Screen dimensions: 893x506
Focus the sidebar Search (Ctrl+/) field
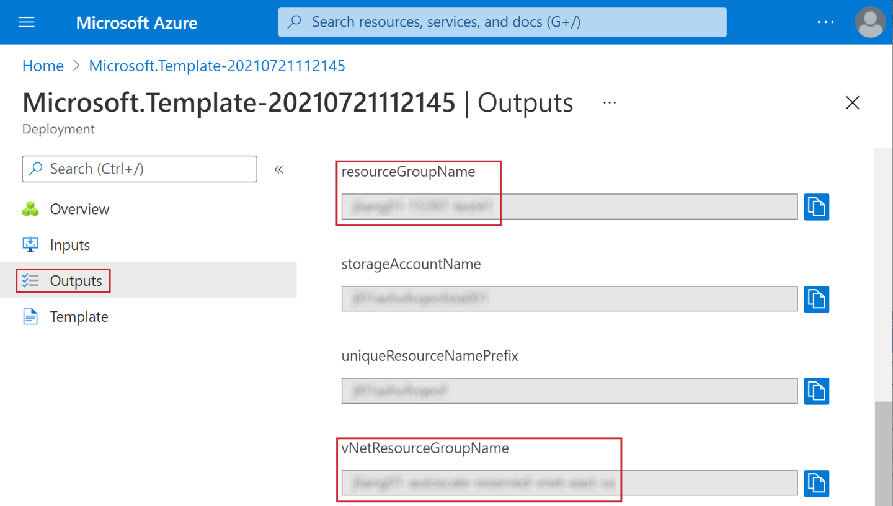(140, 169)
